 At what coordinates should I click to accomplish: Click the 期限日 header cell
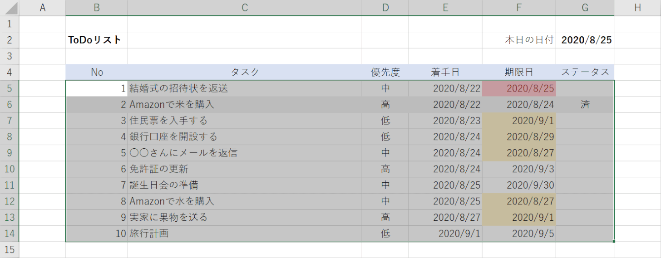(x=519, y=72)
